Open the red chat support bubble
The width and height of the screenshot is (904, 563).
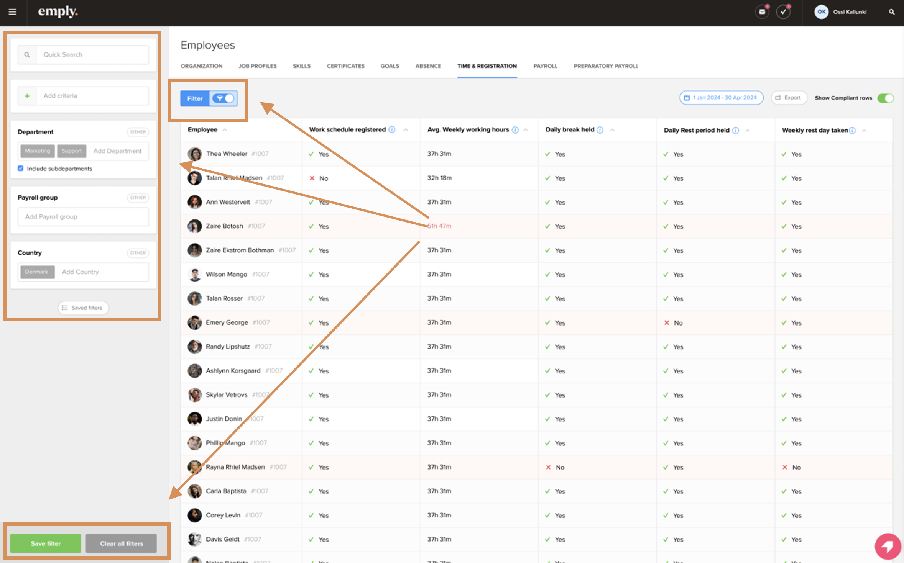point(888,546)
